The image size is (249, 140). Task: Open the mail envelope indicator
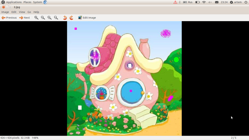click(217, 2)
